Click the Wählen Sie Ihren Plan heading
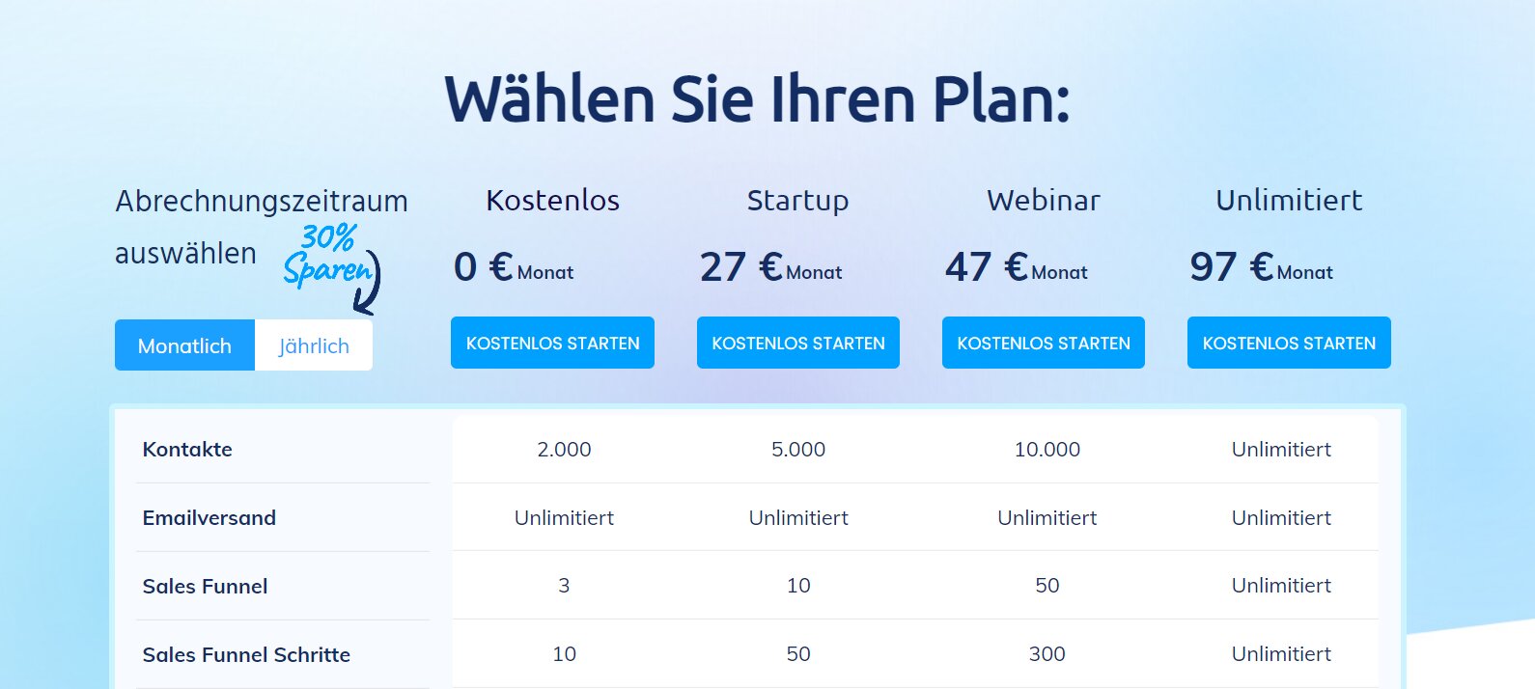 click(759, 95)
